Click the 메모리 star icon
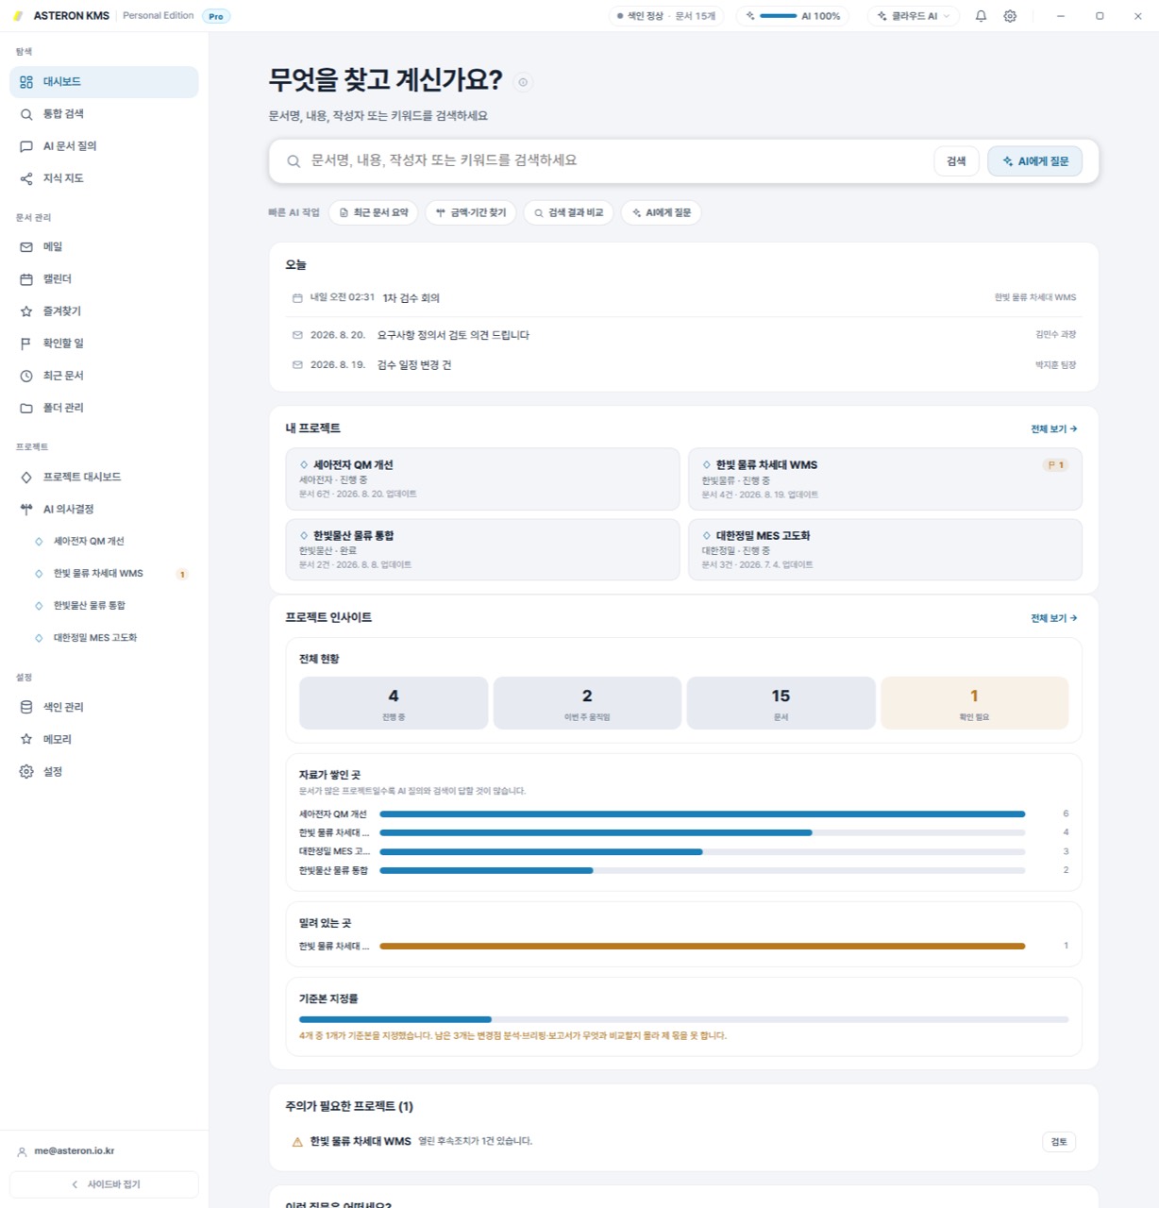The width and height of the screenshot is (1159, 1208). [x=26, y=739]
